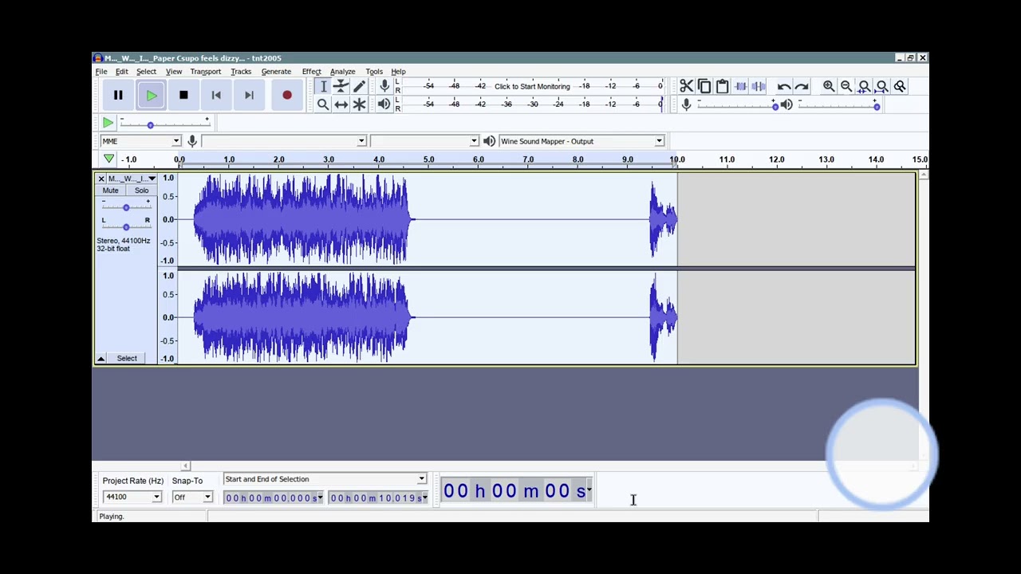Open the Project Rate 44100 dropdown

132,497
